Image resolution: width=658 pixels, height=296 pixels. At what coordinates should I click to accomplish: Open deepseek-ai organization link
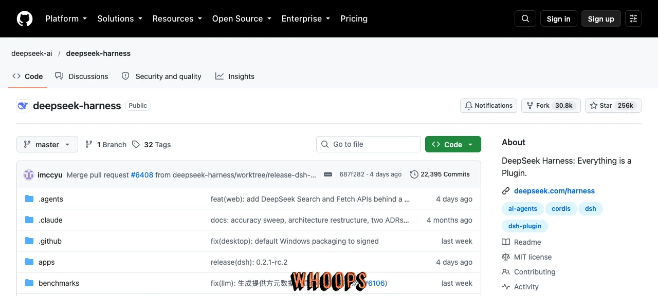[x=32, y=53]
